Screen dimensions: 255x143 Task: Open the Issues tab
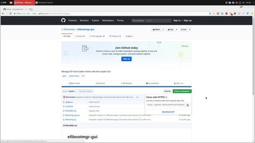coord(80,36)
